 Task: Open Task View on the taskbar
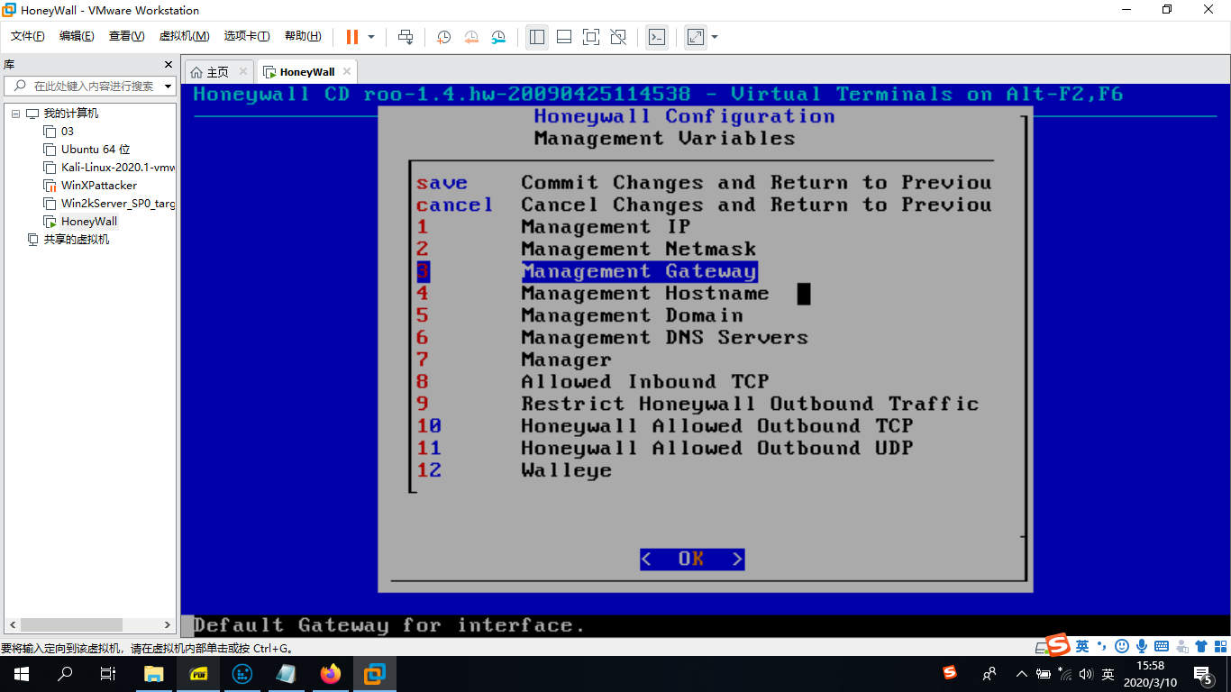coord(108,673)
